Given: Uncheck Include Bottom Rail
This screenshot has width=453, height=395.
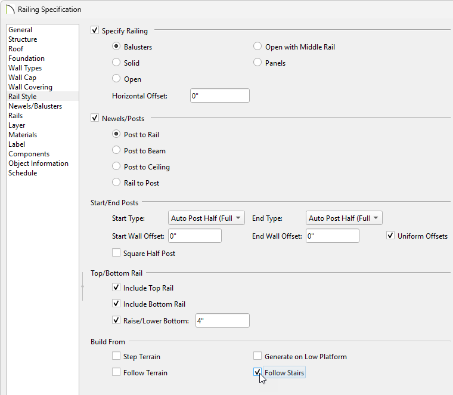Looking at the screenshot, I should click(x=116, y=304).
